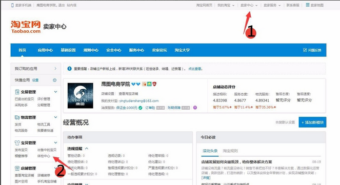The image size is (340, 185).
Task: Collapse the 违规提醒 chevron
Action: pyautogui.click(x=87, y=149)
